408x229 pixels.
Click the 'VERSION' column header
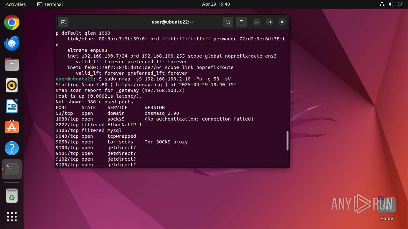pos(155,108)
